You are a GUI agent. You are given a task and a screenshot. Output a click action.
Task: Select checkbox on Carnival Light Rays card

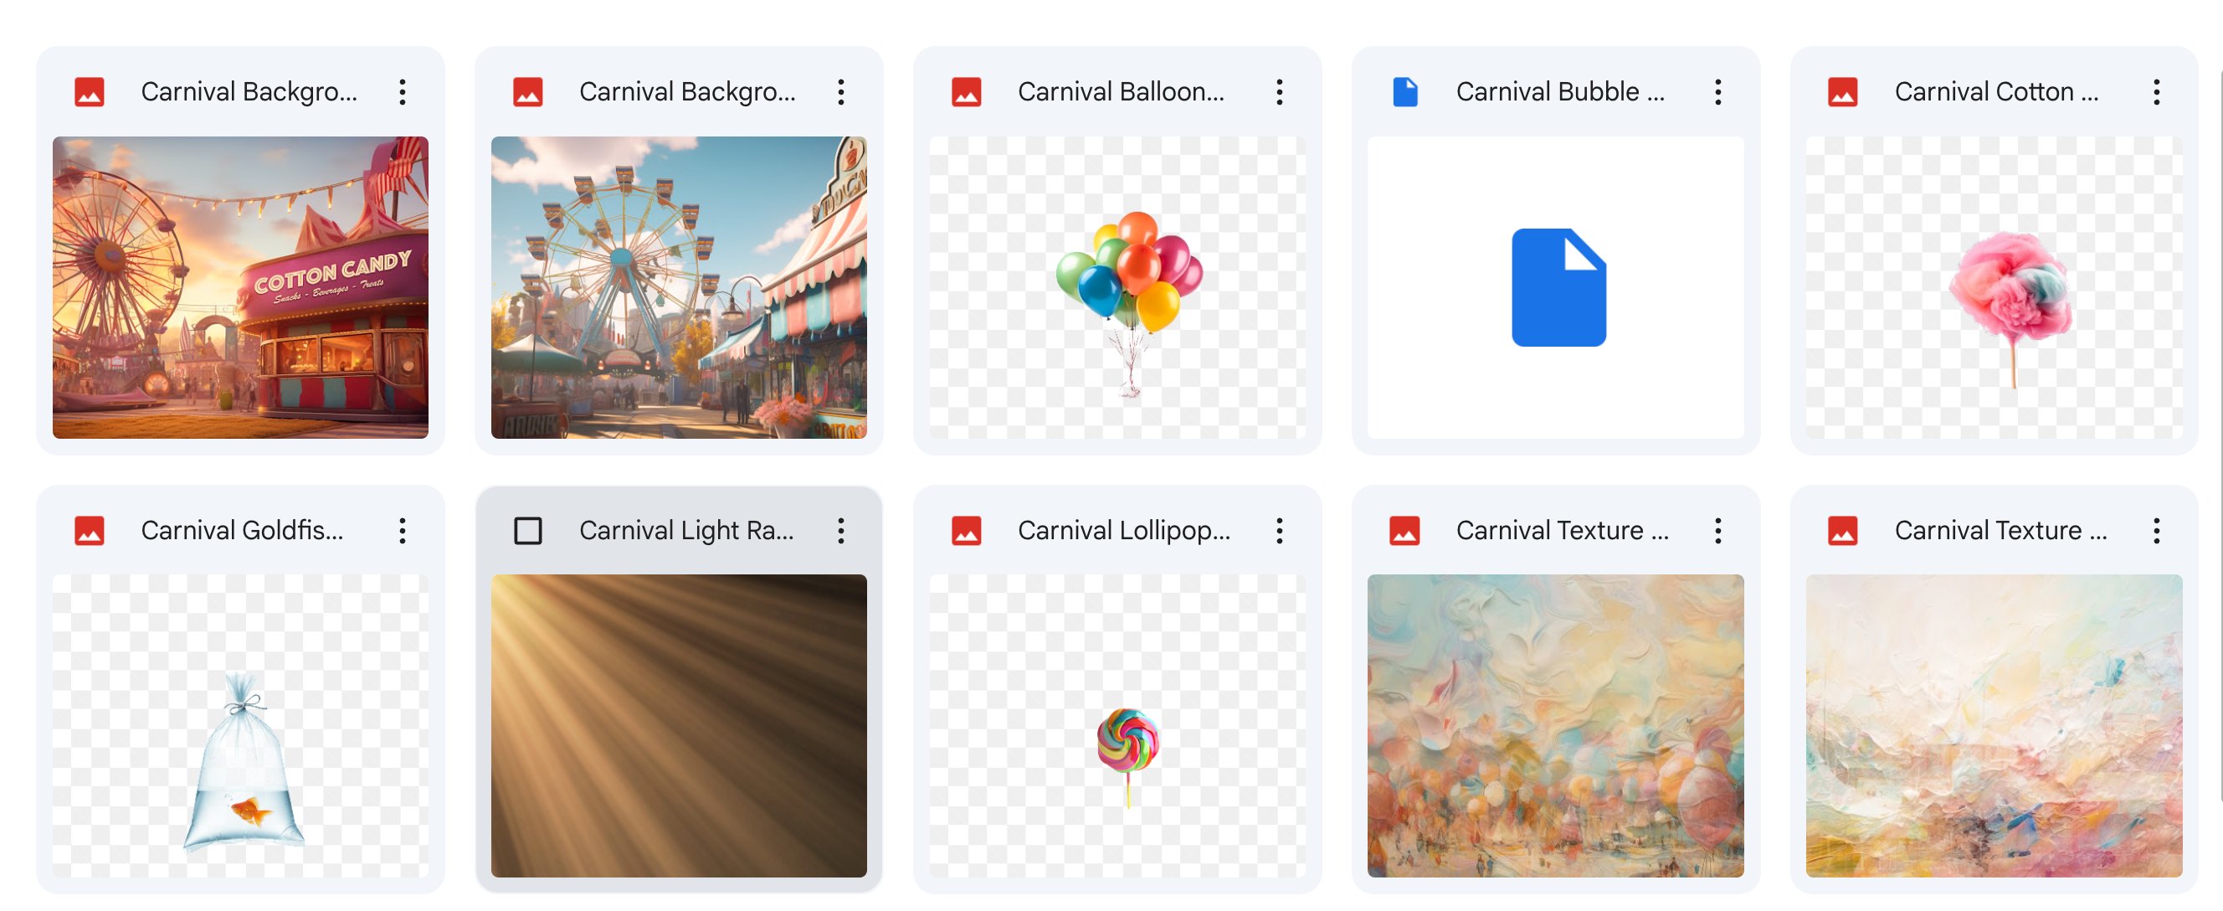point(528,530)
